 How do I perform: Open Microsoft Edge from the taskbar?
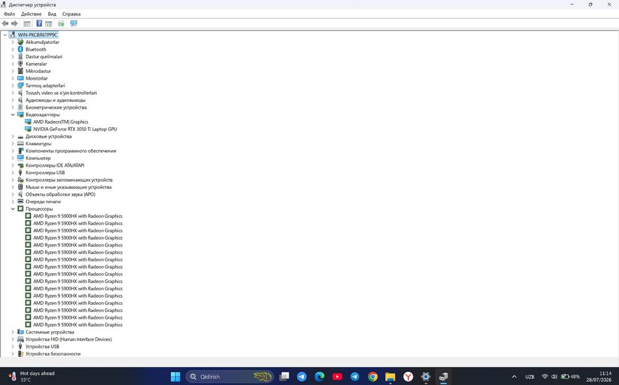(x=319, y=377)
